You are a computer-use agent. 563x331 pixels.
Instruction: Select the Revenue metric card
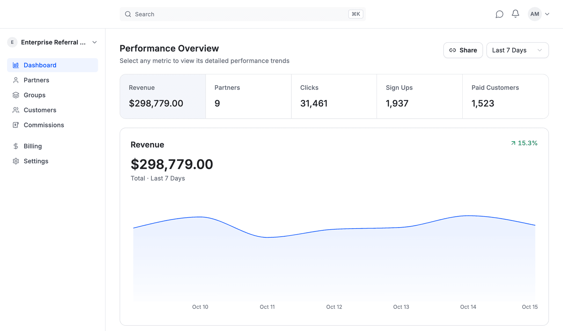[163, 96]
